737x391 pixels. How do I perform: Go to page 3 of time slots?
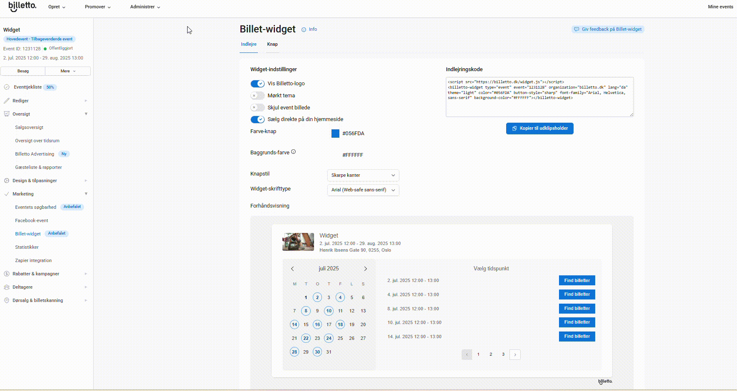click(503, 354)
